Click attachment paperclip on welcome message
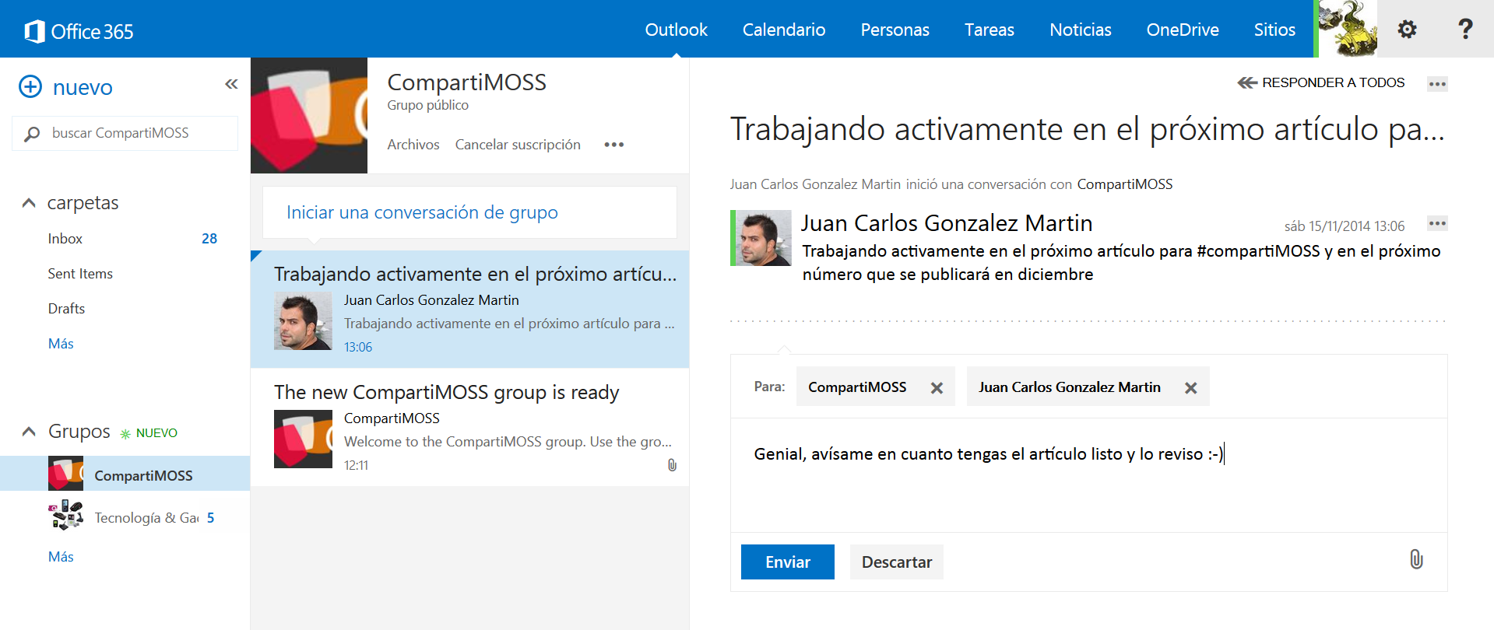This screenshot has width=1494, height=630. [672, 465]
